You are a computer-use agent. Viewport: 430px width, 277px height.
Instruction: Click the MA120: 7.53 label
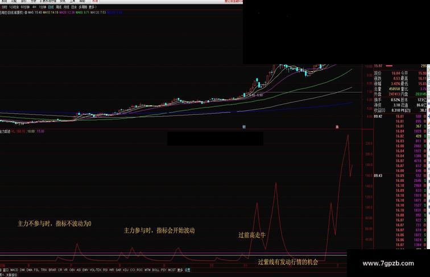98,13
